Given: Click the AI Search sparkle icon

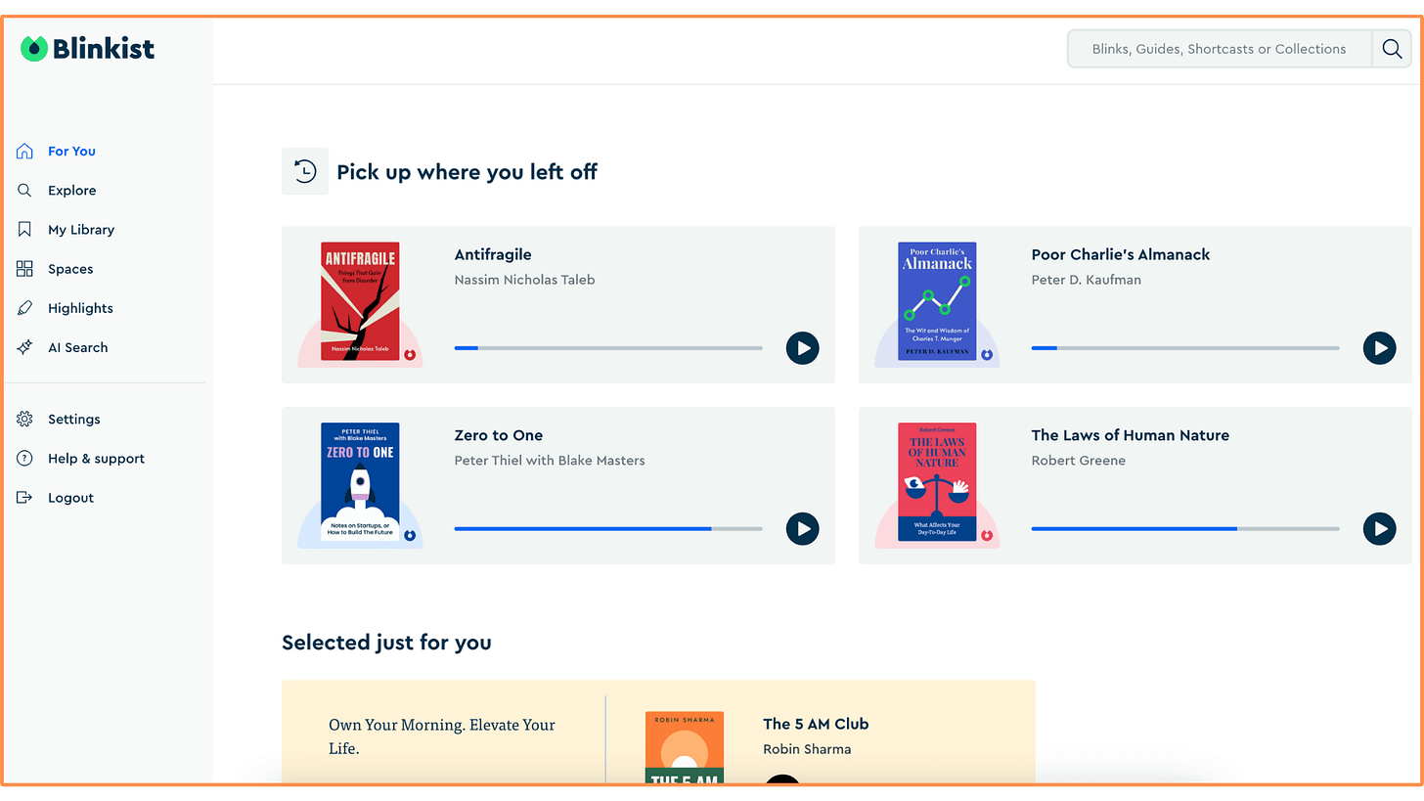Looking at the screenshot, I should point(25,347).
